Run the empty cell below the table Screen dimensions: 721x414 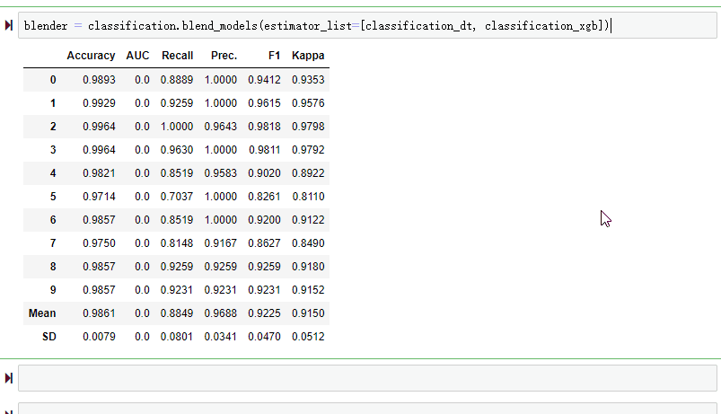(8, 378)
